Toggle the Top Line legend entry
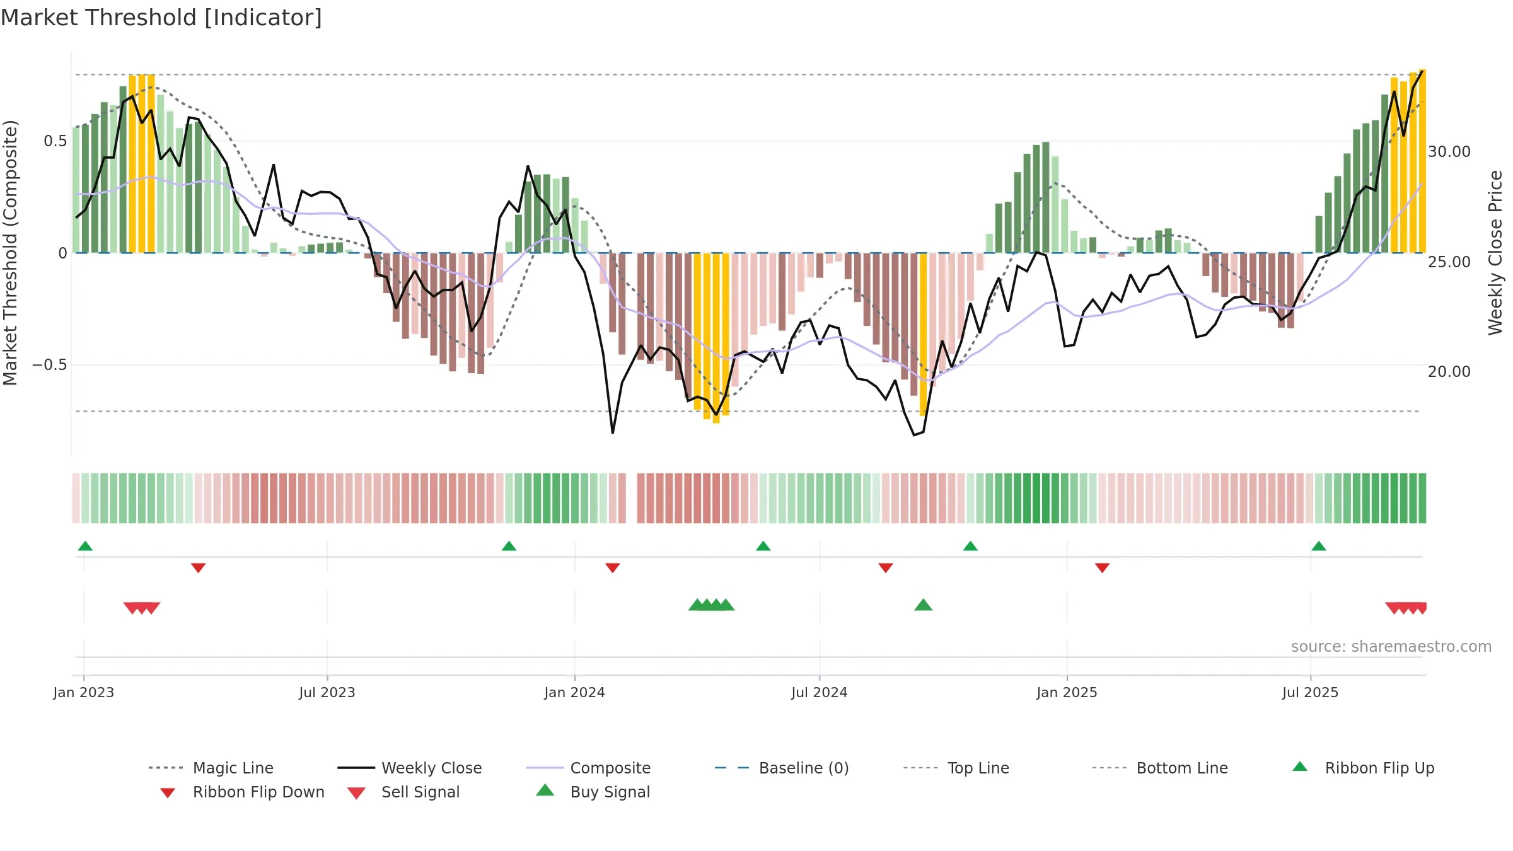This screenshot has height=851, width=1513. pyautogui.click(x=956, y=768)
